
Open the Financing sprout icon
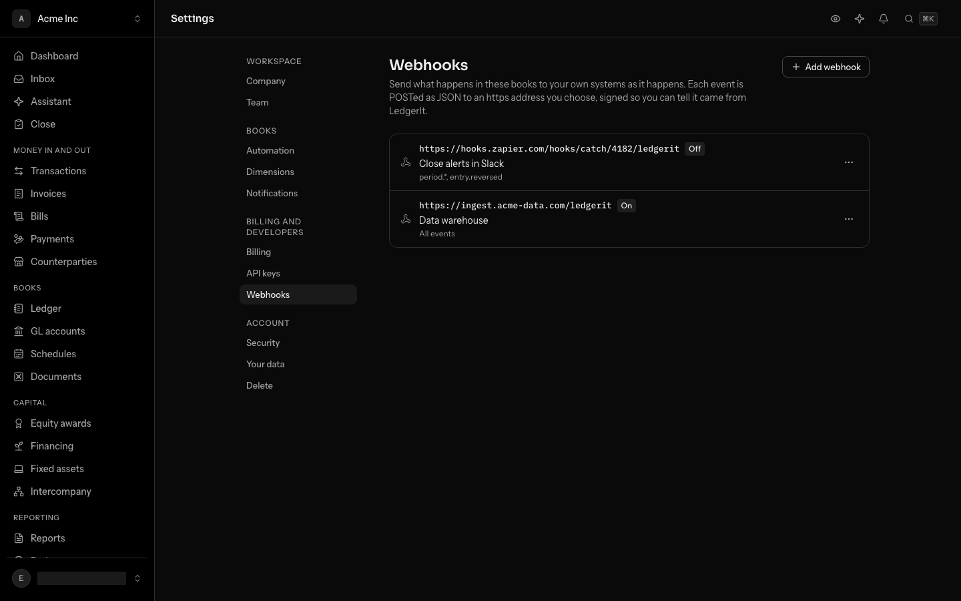pos(19,446)
